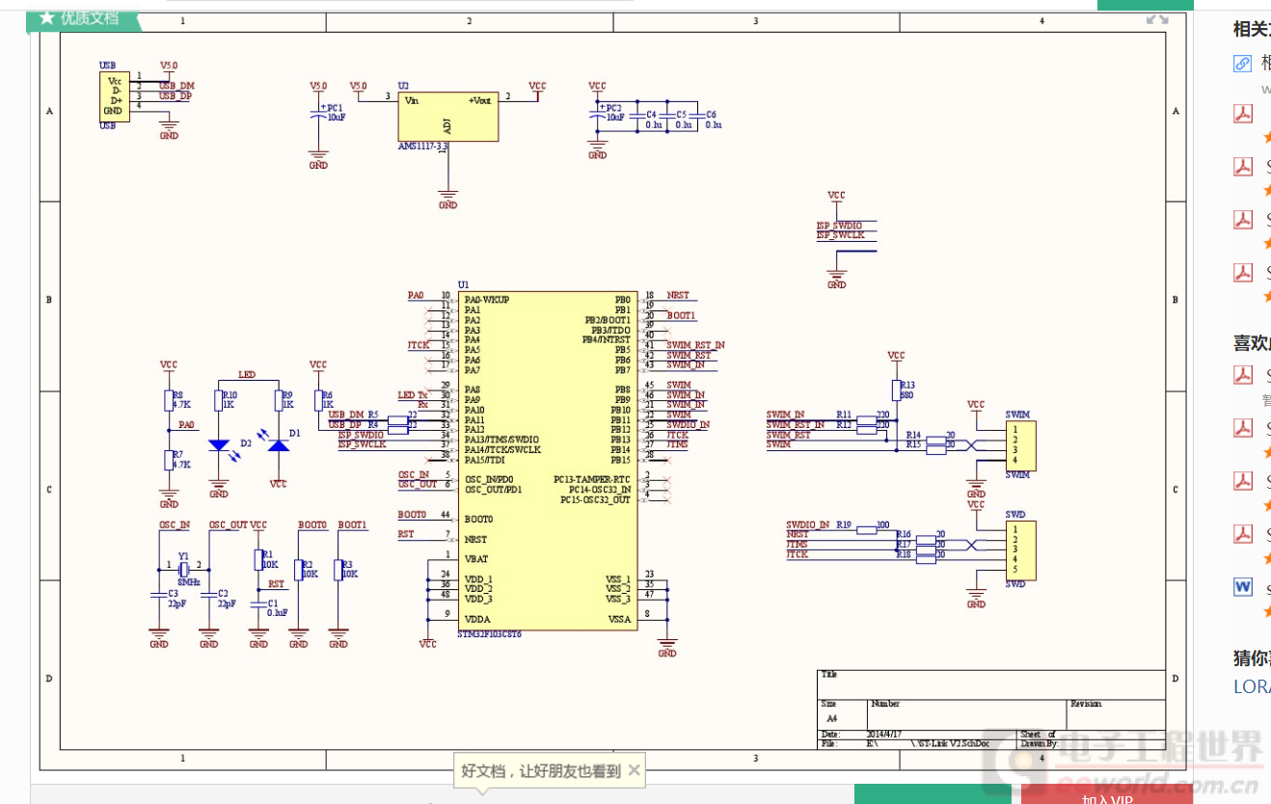Click the LED label above the diodes
1271x804 pixels.
click(x=247, y=374)
